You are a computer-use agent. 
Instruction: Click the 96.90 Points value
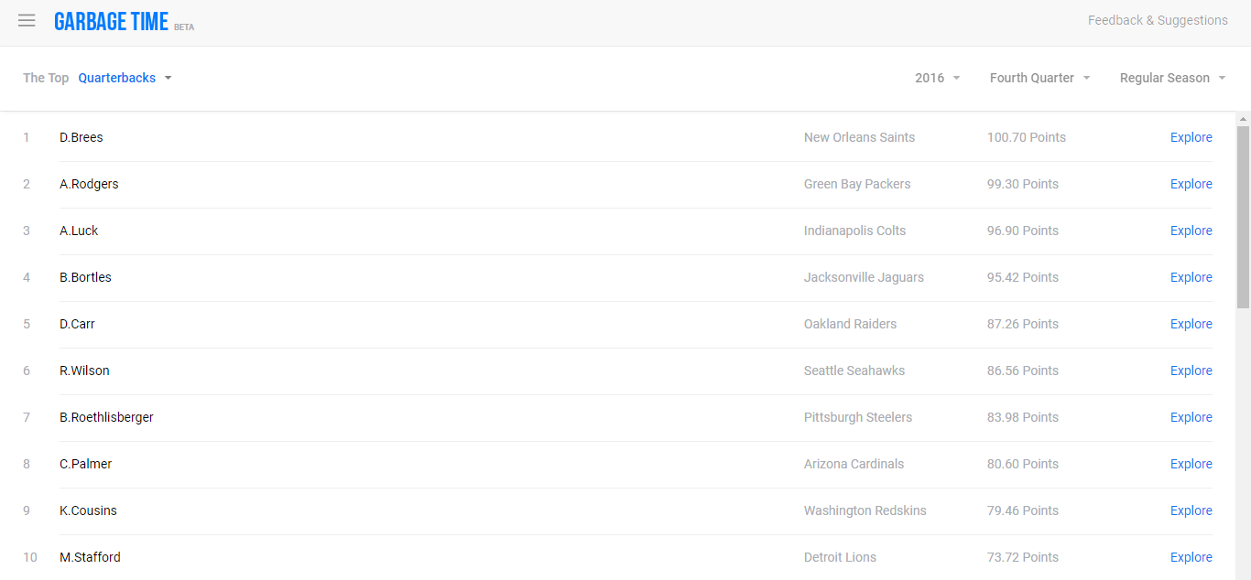(1023, 231)
